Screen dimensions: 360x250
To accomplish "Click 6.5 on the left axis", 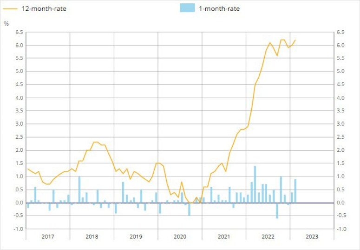I will coord(19,32).
